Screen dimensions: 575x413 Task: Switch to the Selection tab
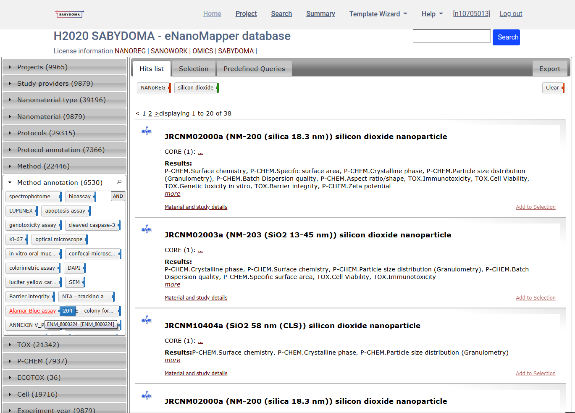pos(193,69)
